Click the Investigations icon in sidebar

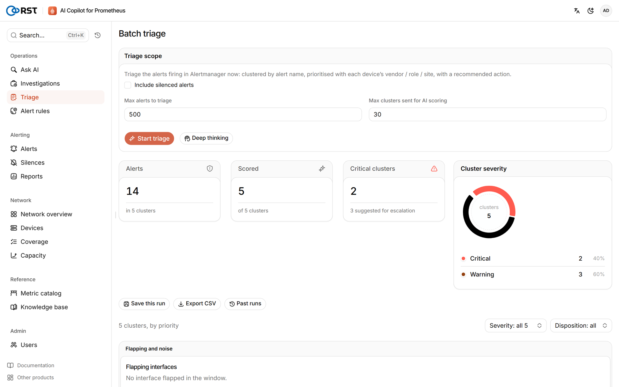point(14,84)
